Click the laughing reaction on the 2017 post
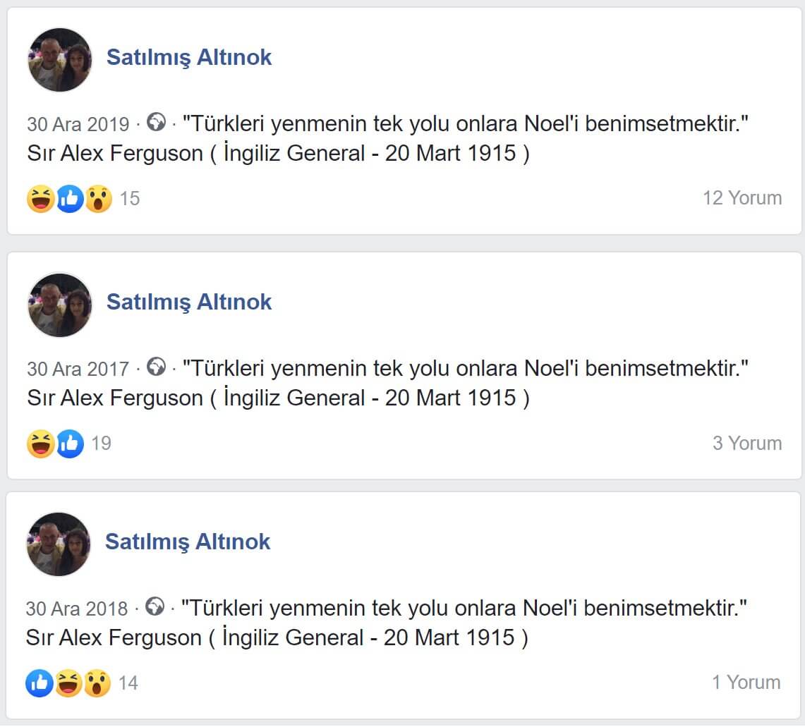The width and height of the screenshot is (805, 727). tap(41, 444)
